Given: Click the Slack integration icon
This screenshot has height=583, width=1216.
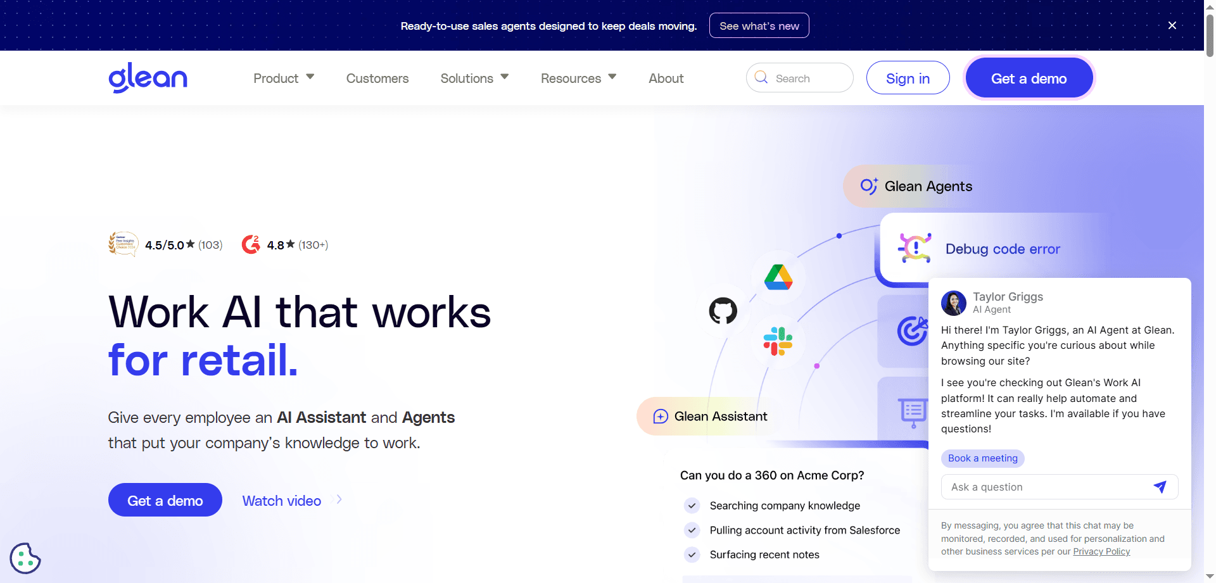Looking at the screenshot, I should click(x=779, y=342).
